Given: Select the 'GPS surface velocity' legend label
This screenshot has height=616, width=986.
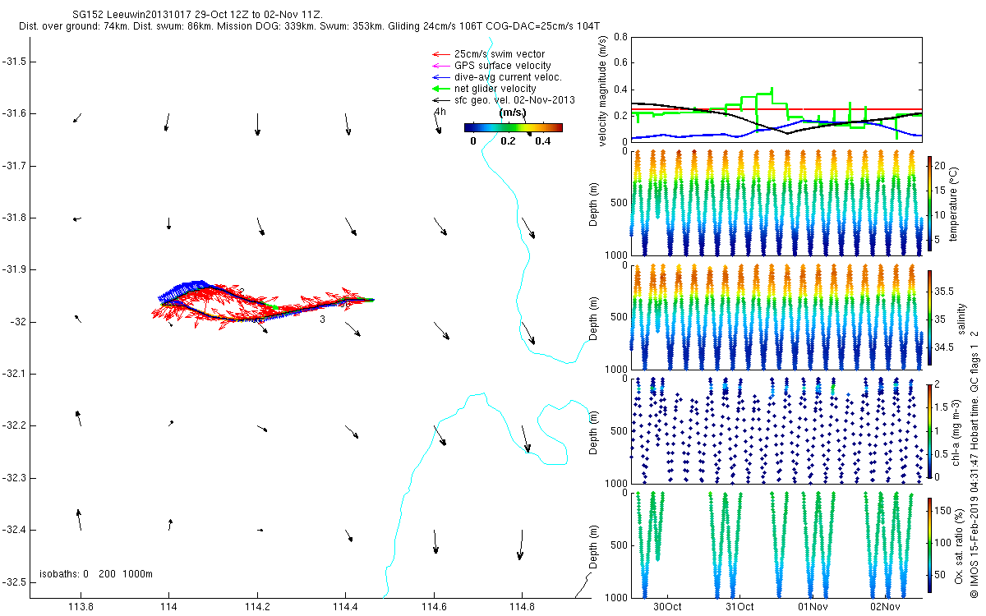Looking at the screenshot, I should click(x=503, y=66).
